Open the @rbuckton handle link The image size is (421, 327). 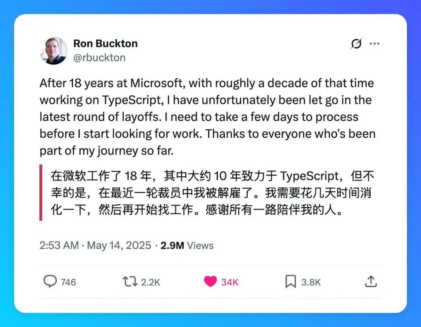[x=99, y=58]
